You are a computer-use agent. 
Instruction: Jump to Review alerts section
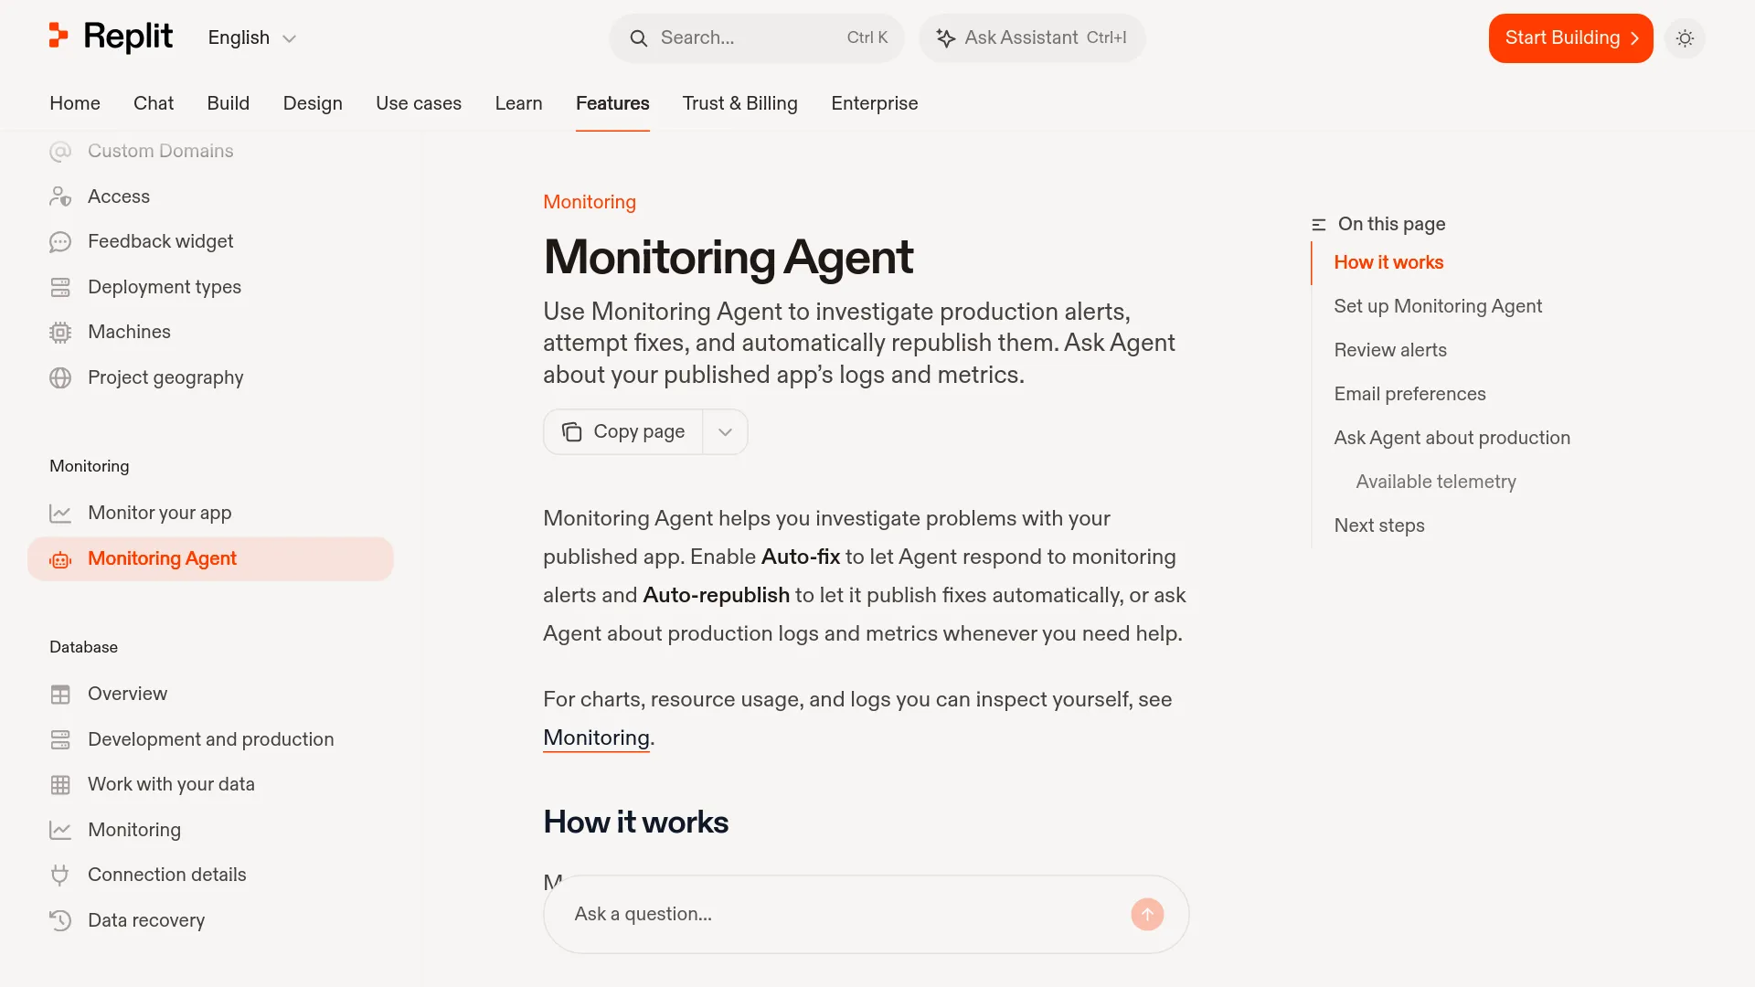point(1390,350)
